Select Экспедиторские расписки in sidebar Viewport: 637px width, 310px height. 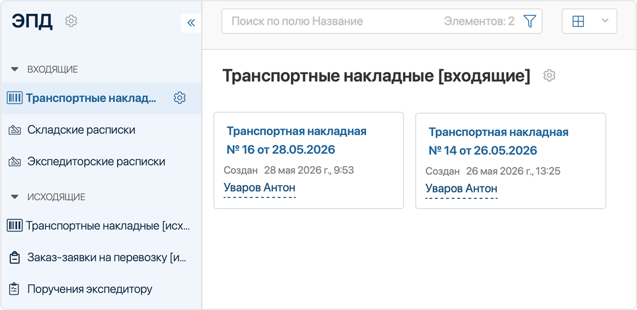96,162
